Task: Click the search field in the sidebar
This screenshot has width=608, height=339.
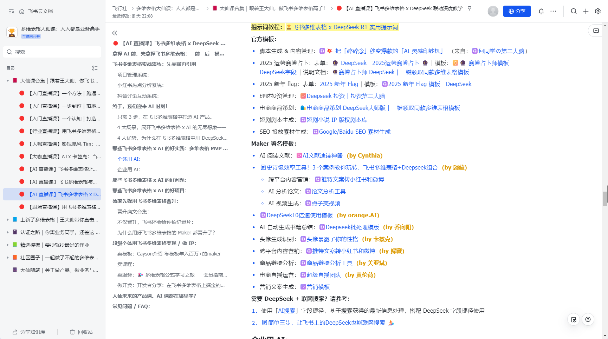Action: [x=52, y=52]
